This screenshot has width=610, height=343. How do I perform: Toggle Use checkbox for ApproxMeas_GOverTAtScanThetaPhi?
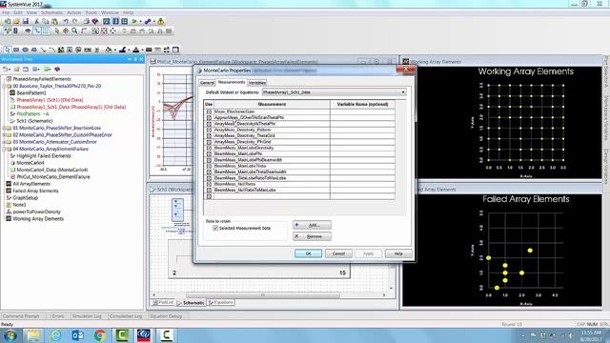209,117
